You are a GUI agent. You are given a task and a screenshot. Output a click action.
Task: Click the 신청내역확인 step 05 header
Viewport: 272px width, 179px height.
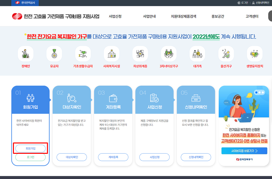(196, 100)
